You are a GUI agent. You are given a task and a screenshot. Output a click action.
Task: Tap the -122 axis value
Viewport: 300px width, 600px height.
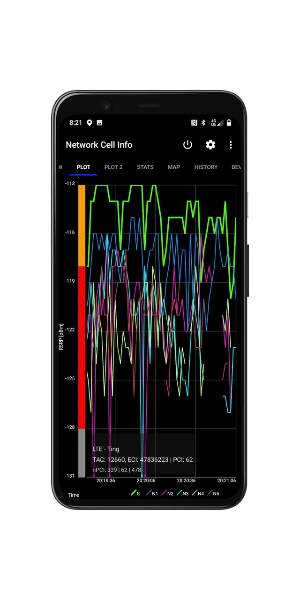pyautogui.click(x=69, y=330)
